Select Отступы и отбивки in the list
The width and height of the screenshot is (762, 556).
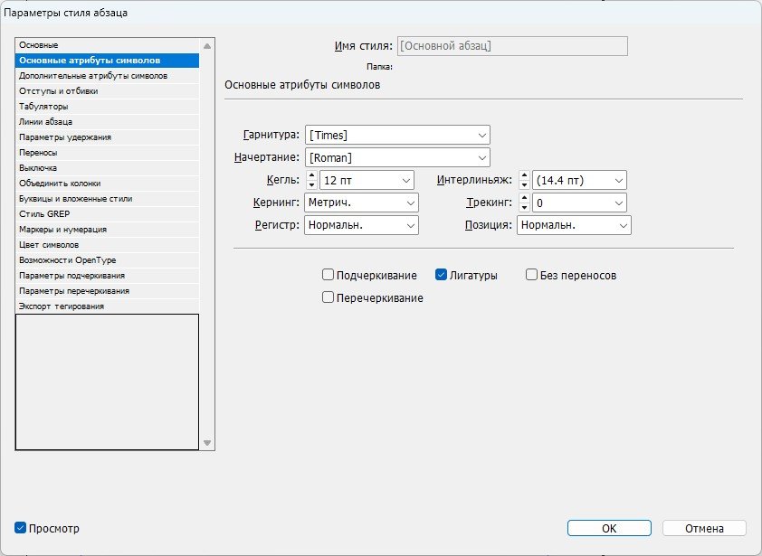59,91
